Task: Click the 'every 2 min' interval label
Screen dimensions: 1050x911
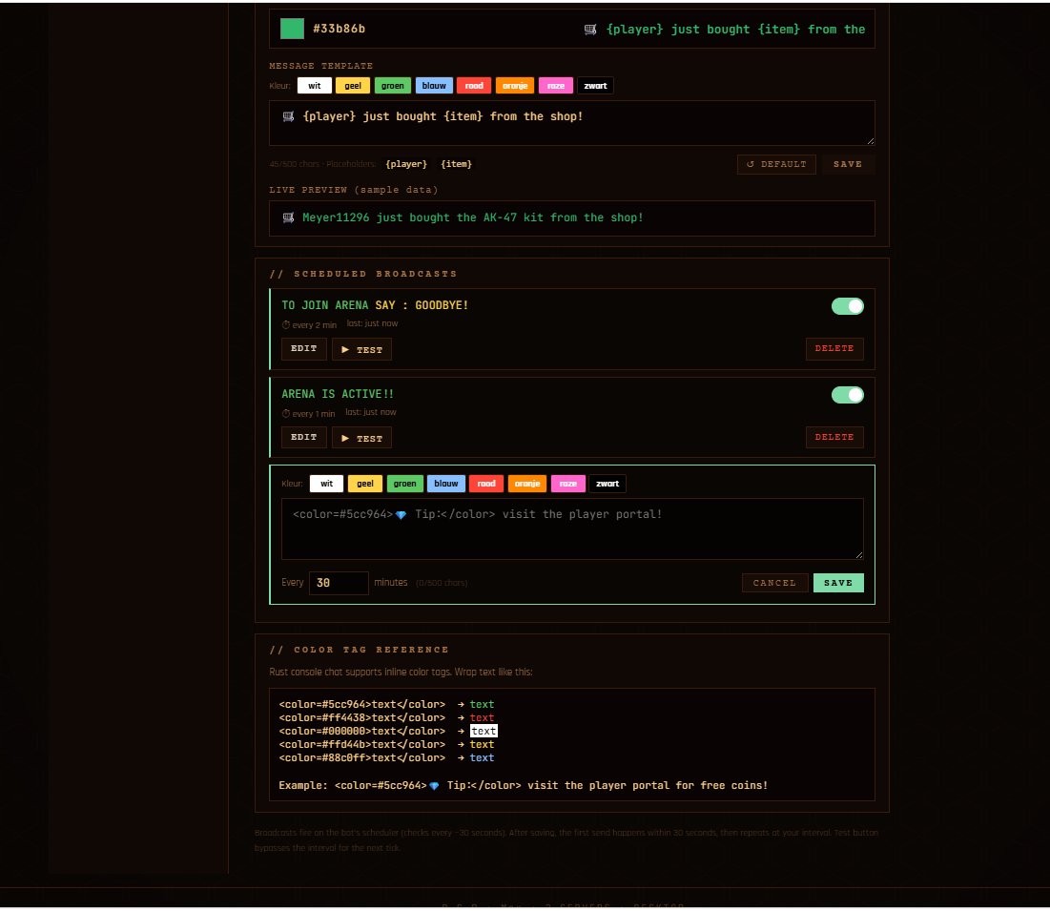Action: tap(309, 325)
